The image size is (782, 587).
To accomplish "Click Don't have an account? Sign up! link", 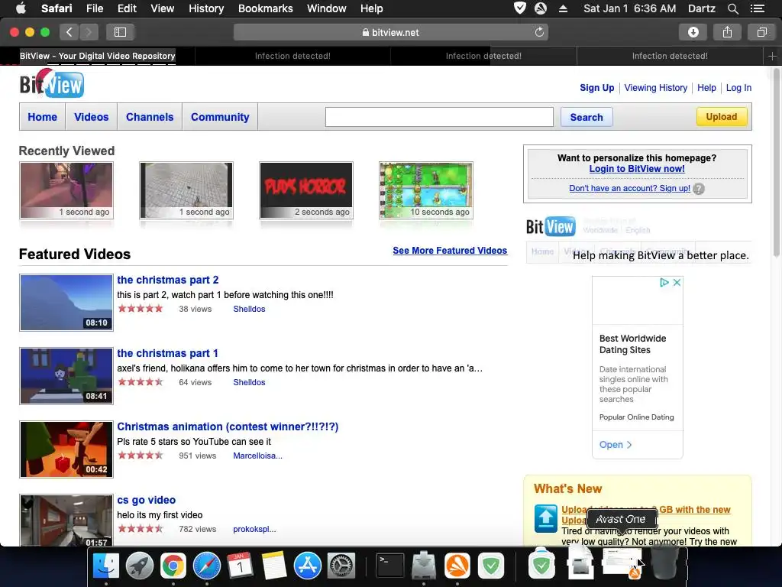I will tap(629, 188).
